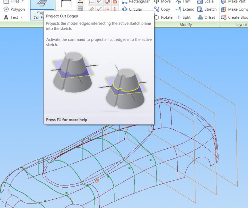Click the Dimension tool icon
Screen dimensions: 248x208
(x=66, y=4)
